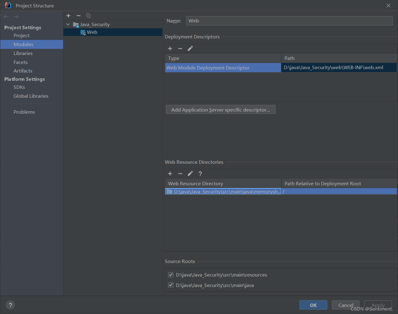
Task: Edit the deployment descriptor with pencil icon
Action: (190, 49)
